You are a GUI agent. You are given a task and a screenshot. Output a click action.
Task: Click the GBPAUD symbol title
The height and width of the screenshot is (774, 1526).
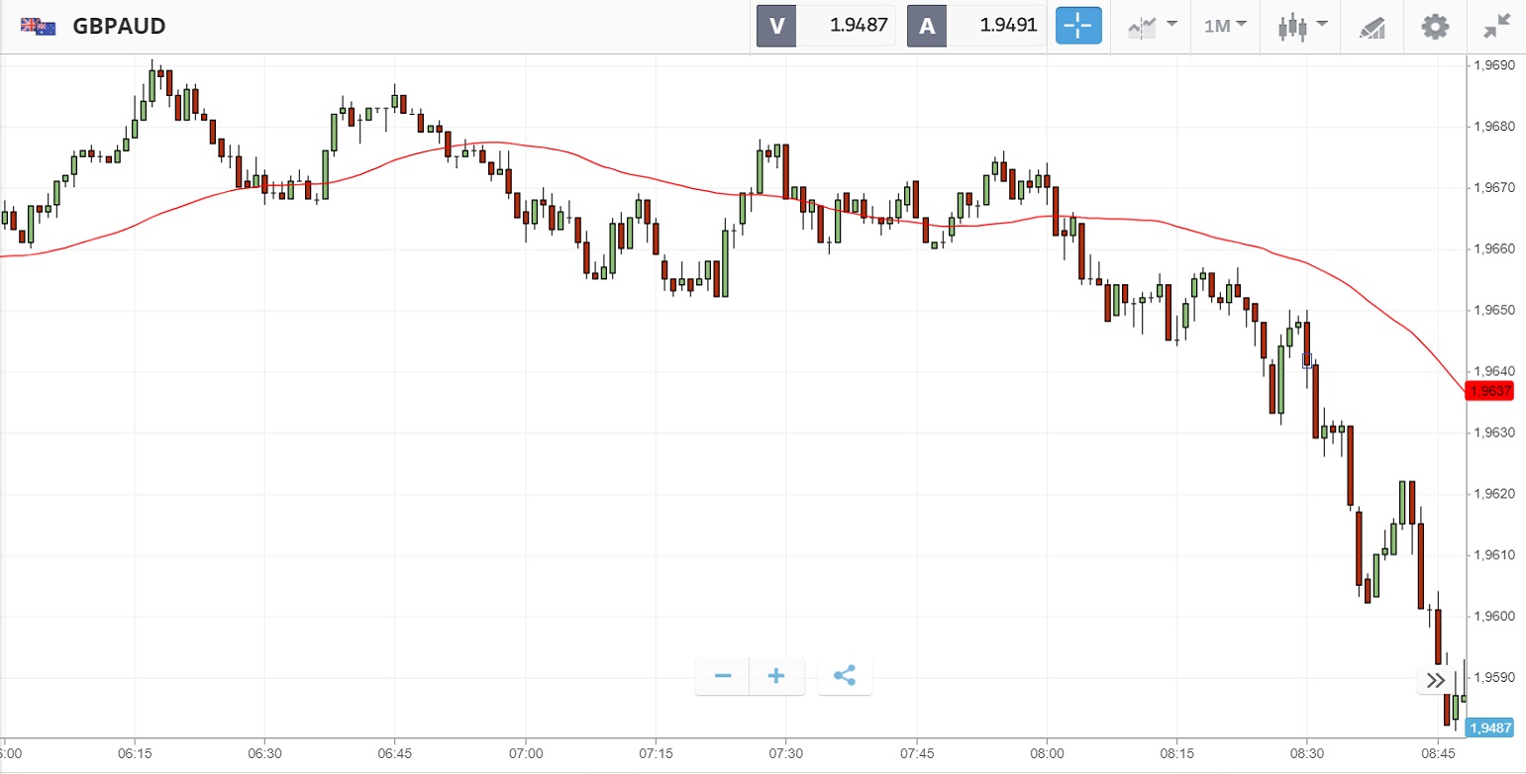pos(119,27)
